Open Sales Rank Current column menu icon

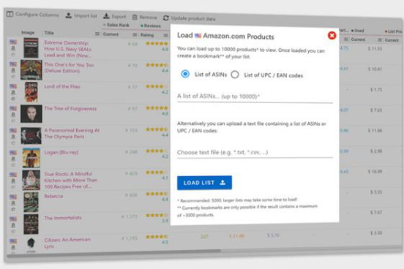point(135,35)
